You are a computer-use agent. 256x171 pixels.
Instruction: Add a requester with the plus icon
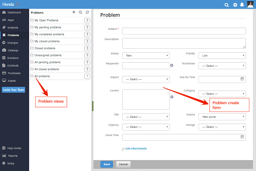172,65
